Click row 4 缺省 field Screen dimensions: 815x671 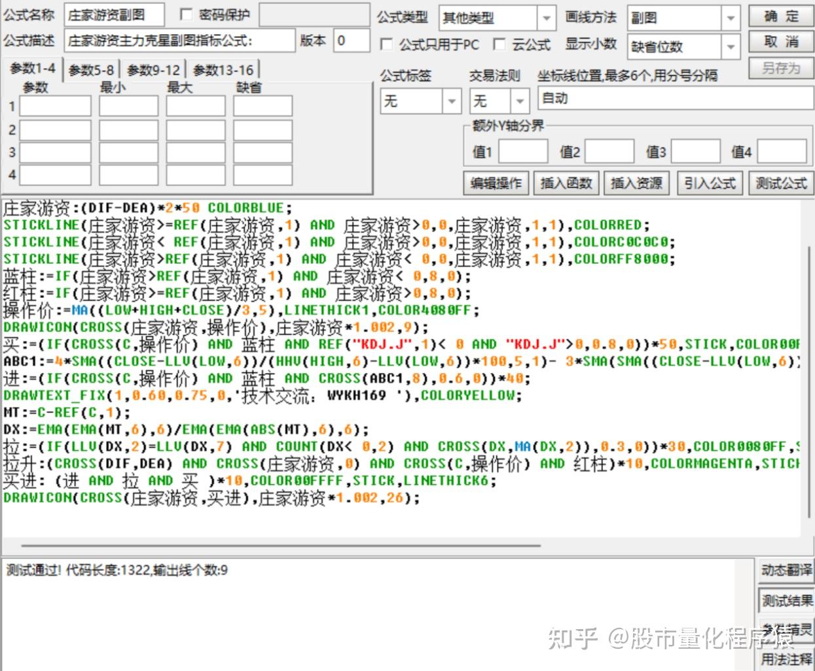coord(263,175)
